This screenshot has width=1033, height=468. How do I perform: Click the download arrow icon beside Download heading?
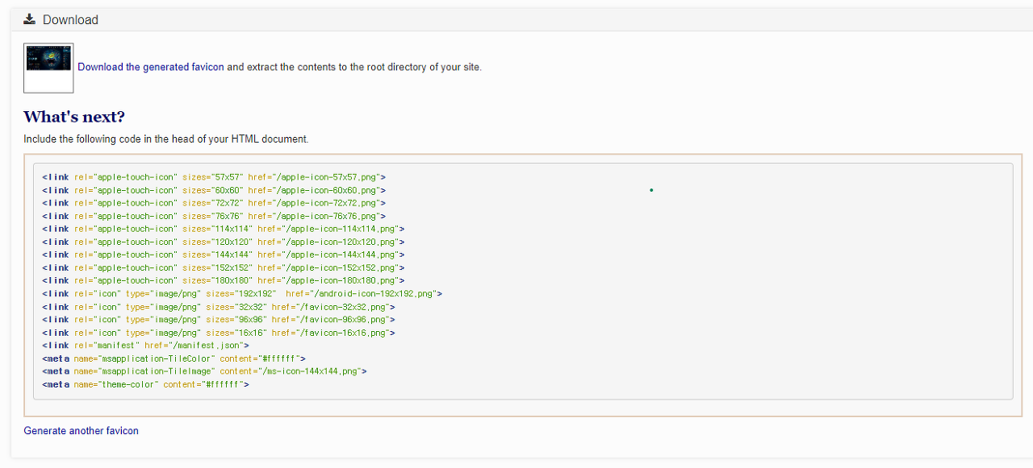pos(30,19)
